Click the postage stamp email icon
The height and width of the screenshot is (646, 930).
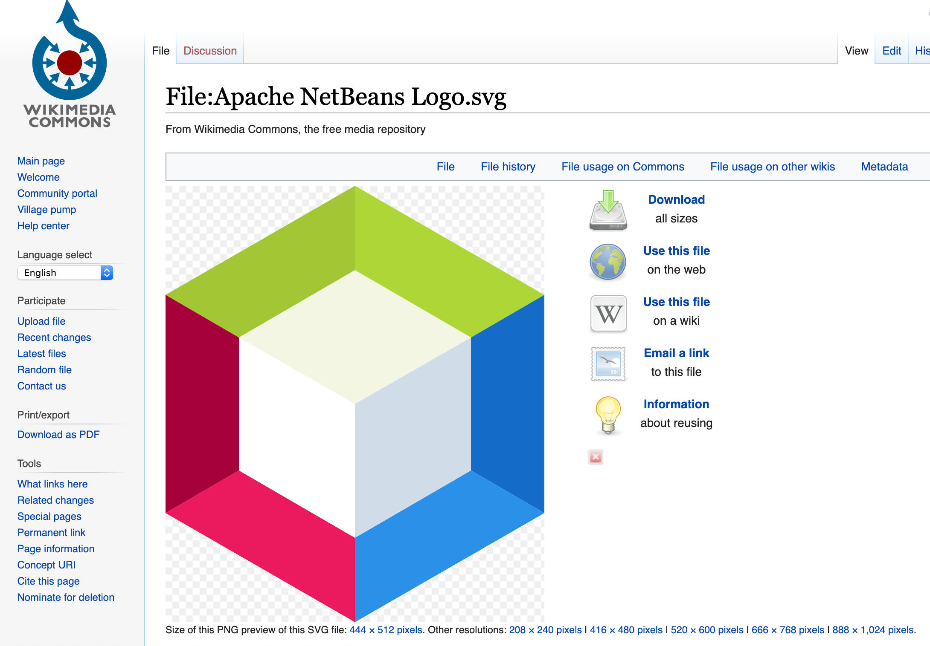[608, 363]
